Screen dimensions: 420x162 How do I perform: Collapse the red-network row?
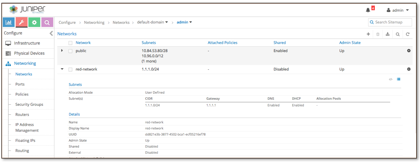(x=62, y=69)
